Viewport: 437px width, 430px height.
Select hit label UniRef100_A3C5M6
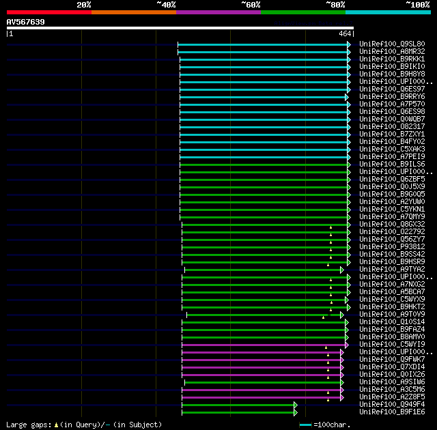(x=392, y=390)
